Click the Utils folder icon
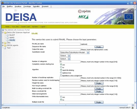137x109 pixels. 5,43
